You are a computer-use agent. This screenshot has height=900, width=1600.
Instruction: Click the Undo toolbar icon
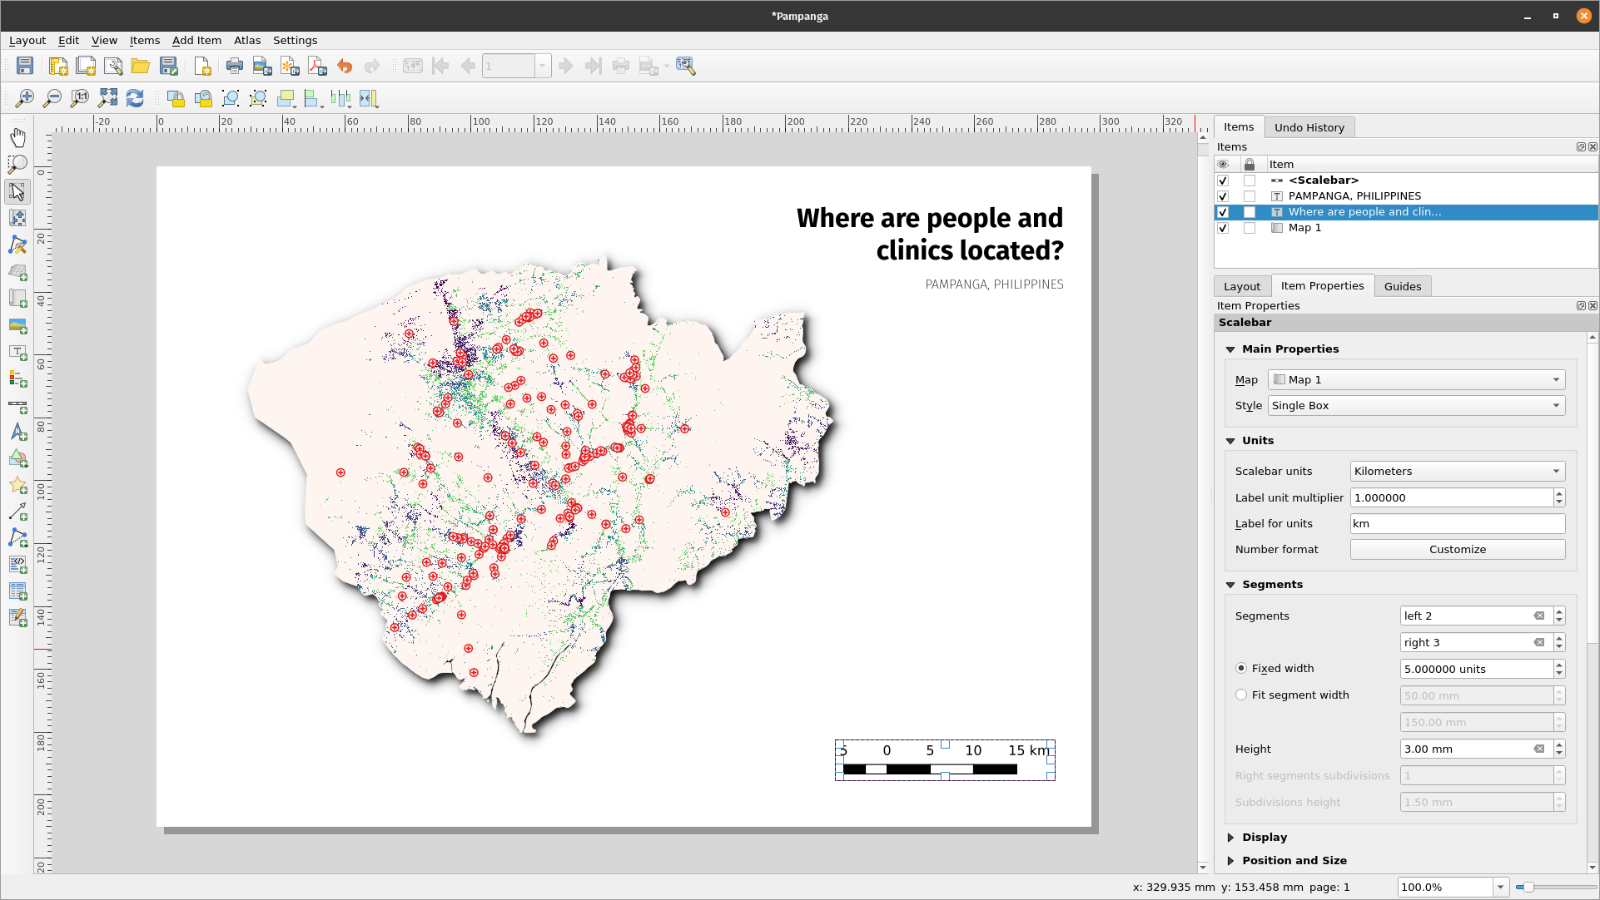345,66
